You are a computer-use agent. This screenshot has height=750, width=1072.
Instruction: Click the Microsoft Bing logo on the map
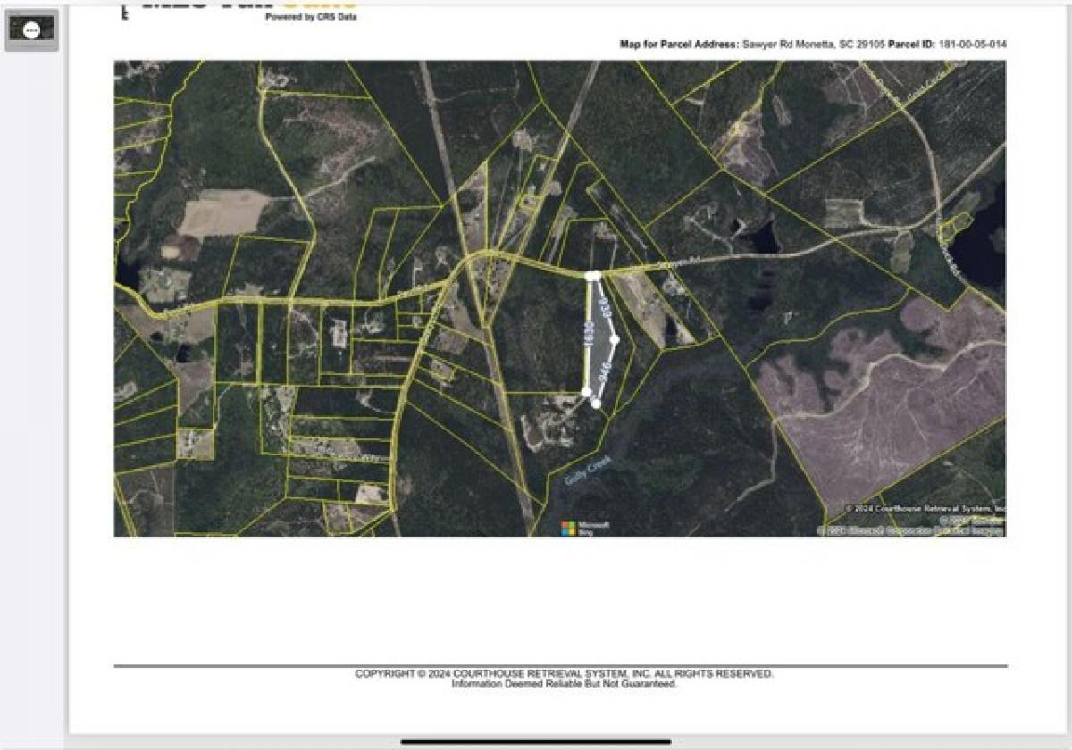tap(586, 527)
